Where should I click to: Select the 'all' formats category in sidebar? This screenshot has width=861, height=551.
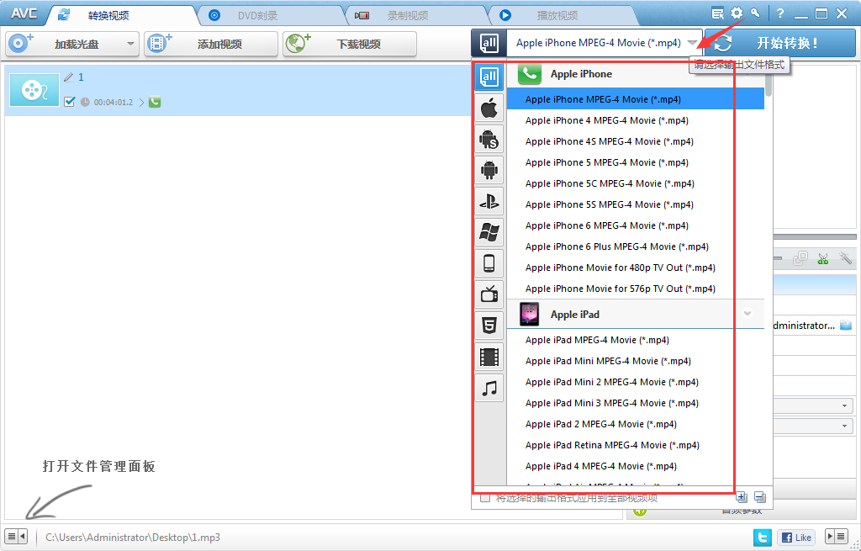[489, 77]
